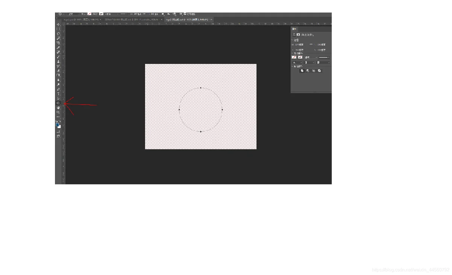Open the geometry options gear

click(181, 14)
